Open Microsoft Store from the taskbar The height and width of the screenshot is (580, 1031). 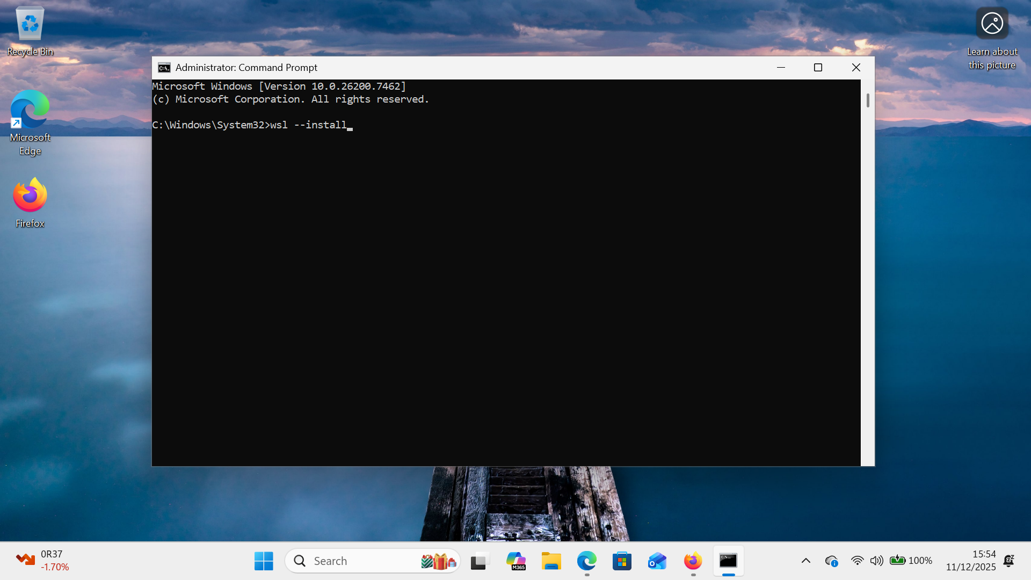pyautogui.click(x=622, y=561)
